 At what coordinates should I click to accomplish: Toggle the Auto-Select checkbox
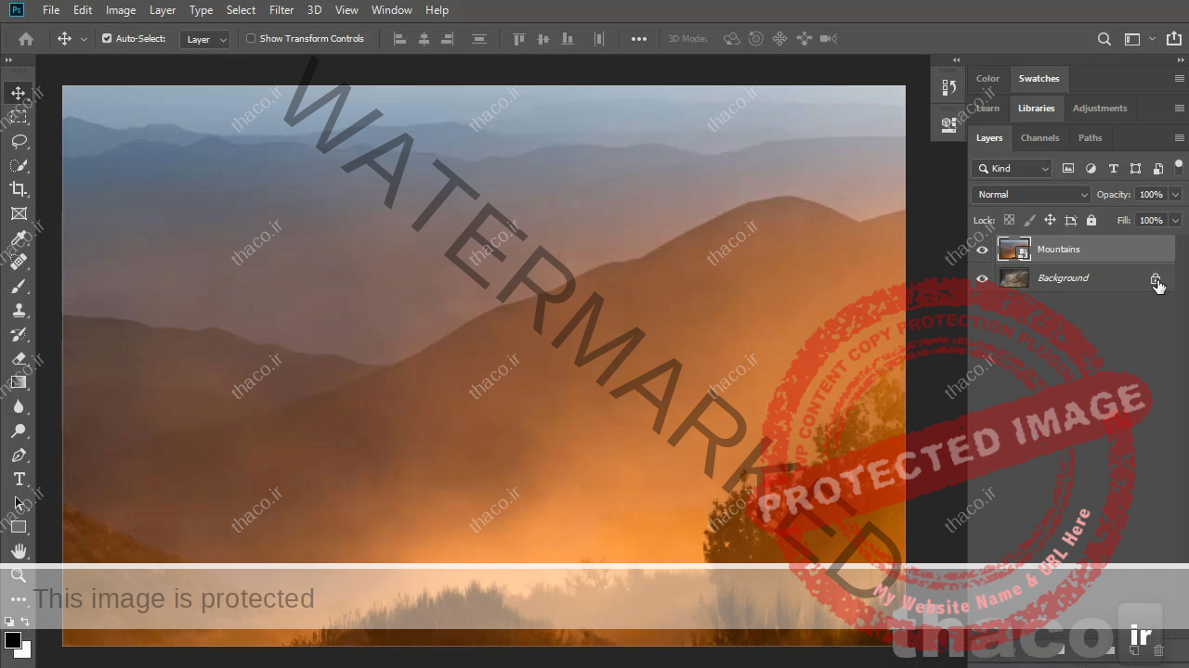click(107, 39)
